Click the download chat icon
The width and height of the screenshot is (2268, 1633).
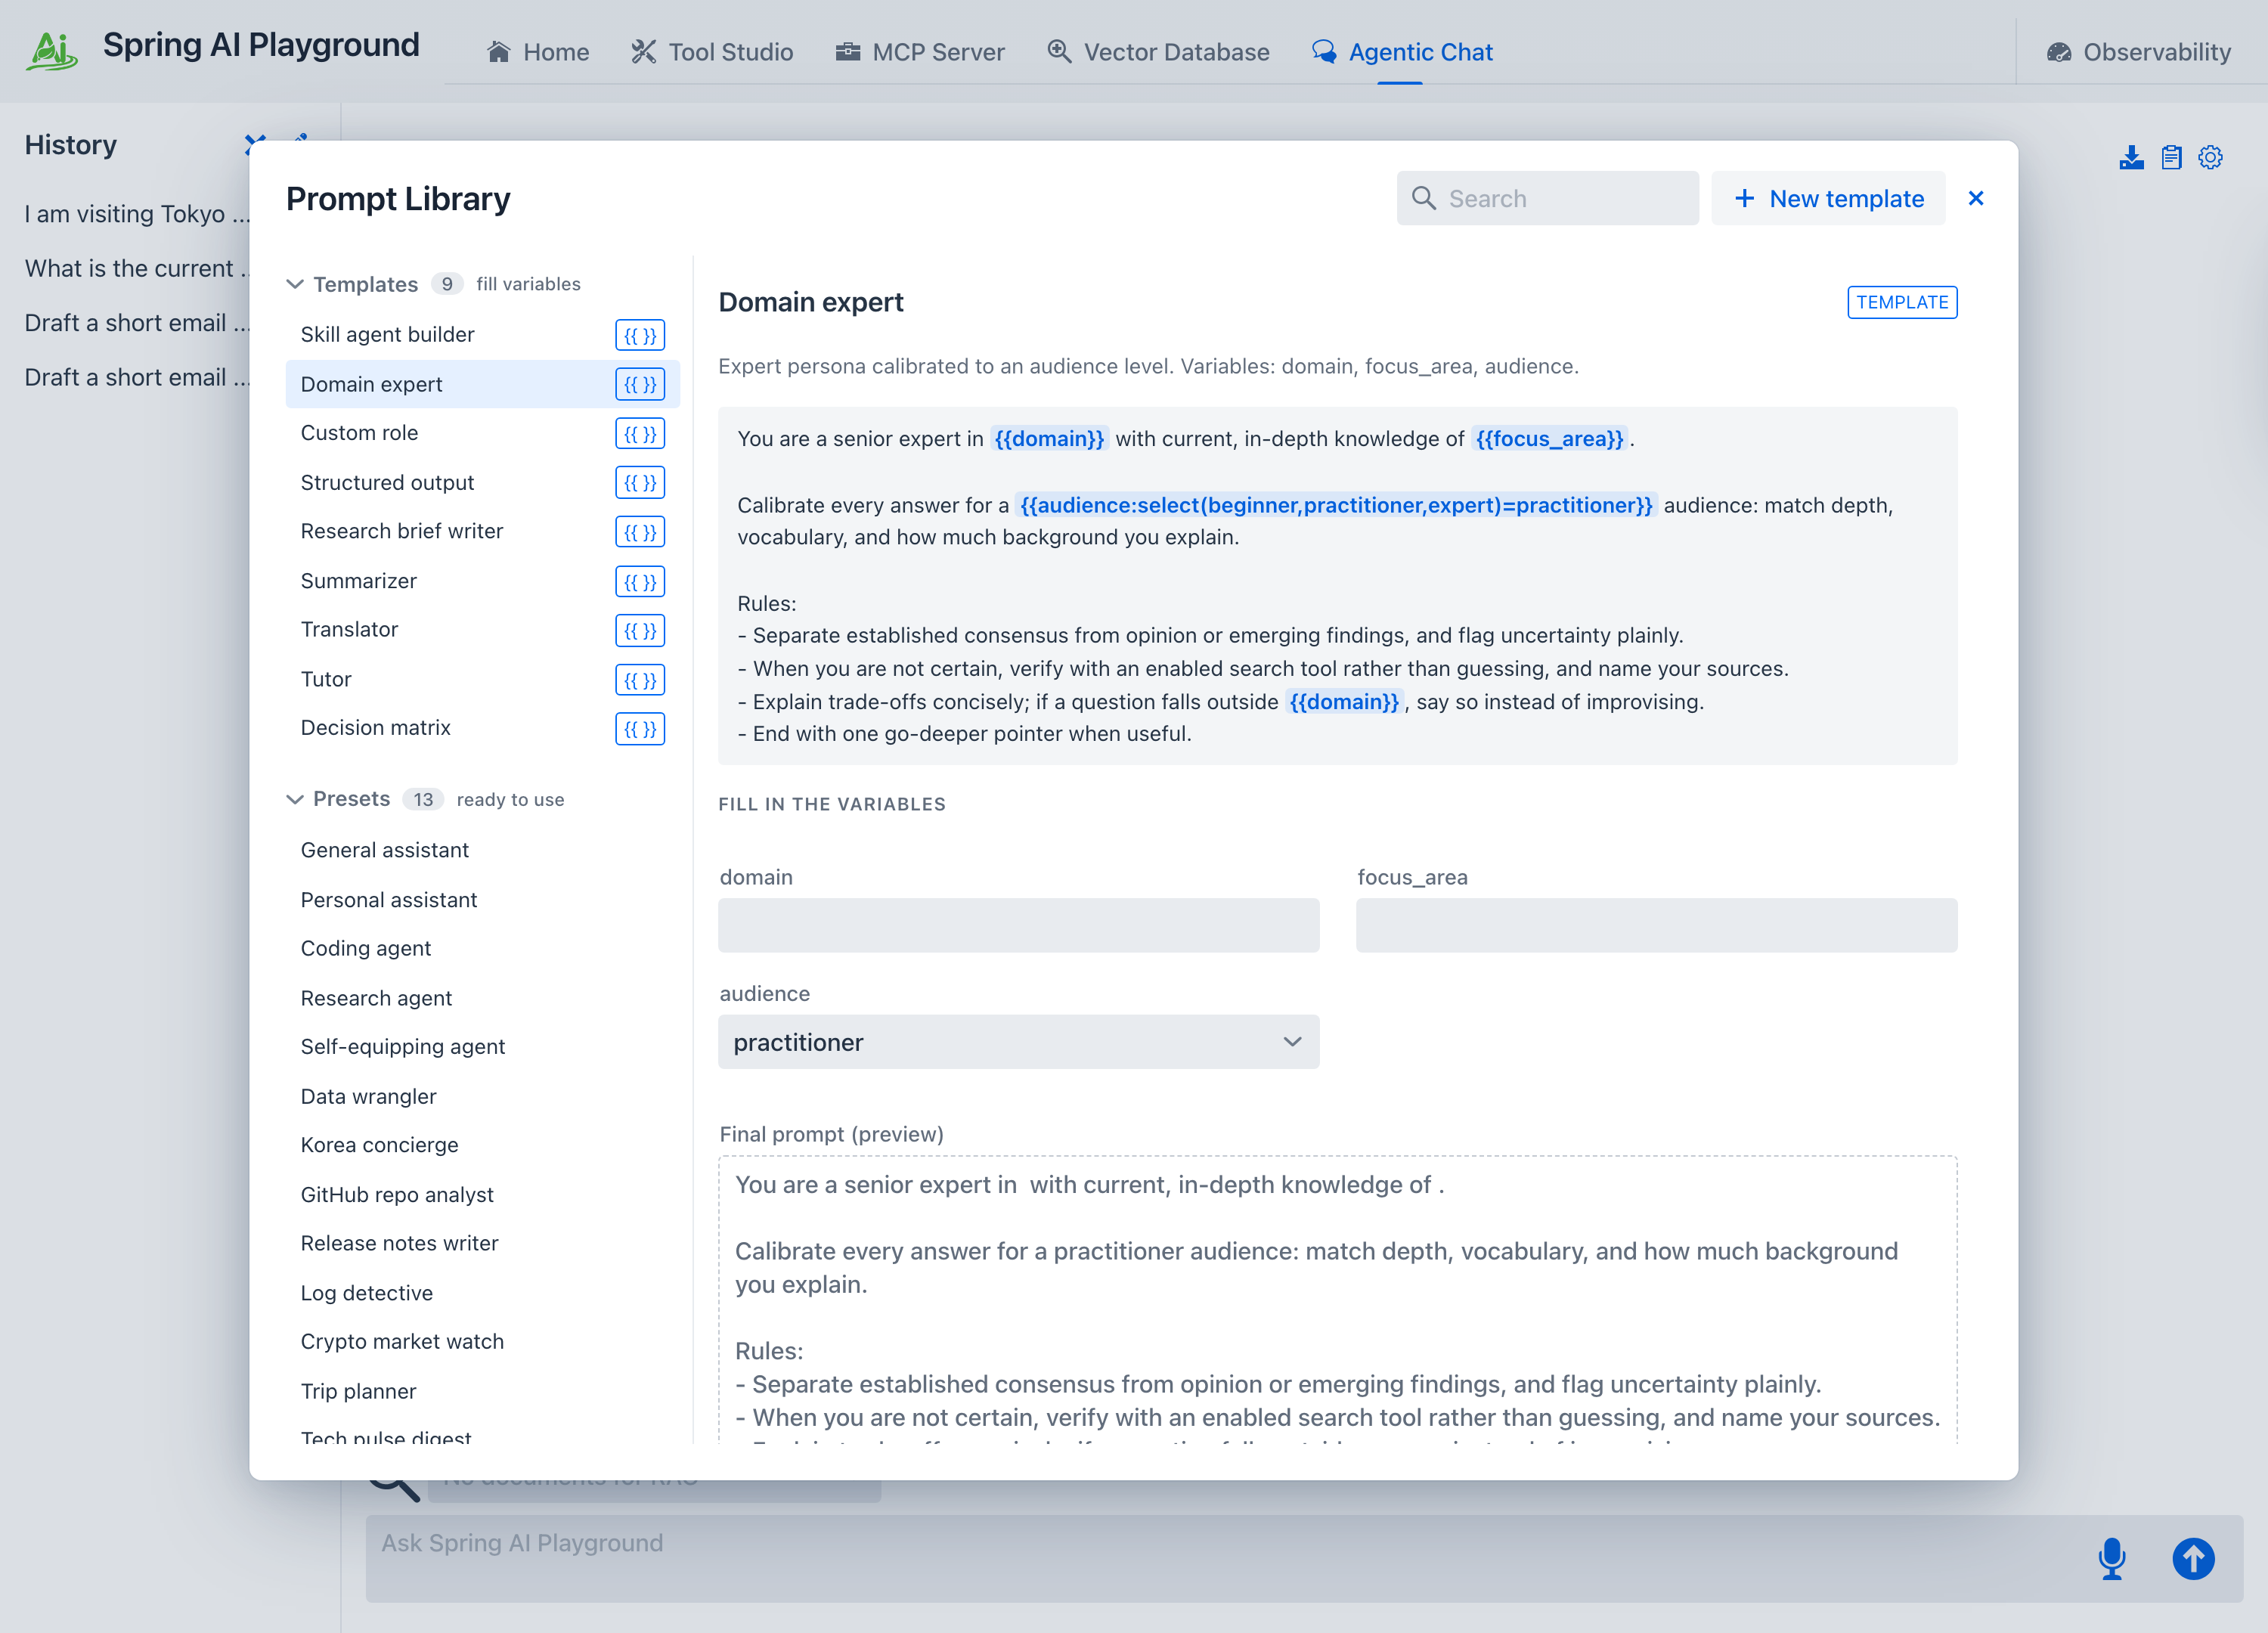(2131, 157)
